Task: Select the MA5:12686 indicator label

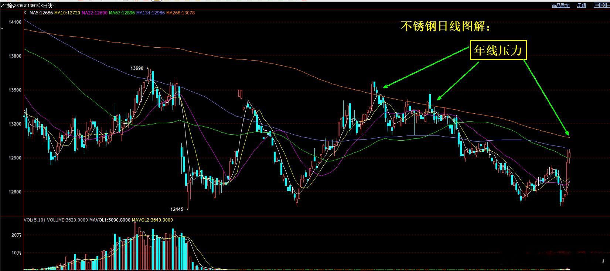Action: [41, 13]
